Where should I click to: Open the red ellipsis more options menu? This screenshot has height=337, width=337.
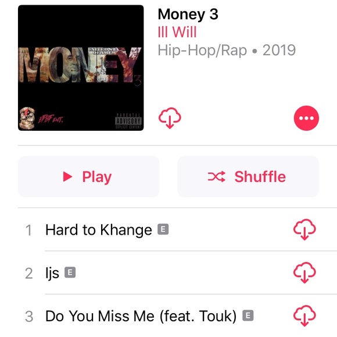pos(306,118)
